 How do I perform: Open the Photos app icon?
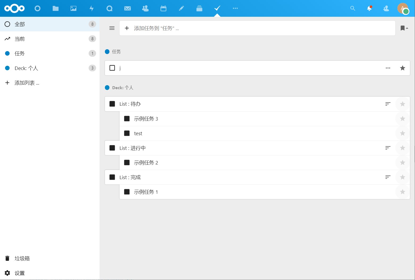click(x=73, y=9)
